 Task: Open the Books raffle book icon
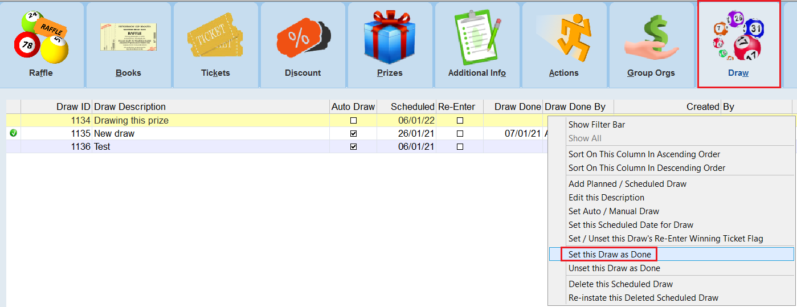(x=128, y=38)
